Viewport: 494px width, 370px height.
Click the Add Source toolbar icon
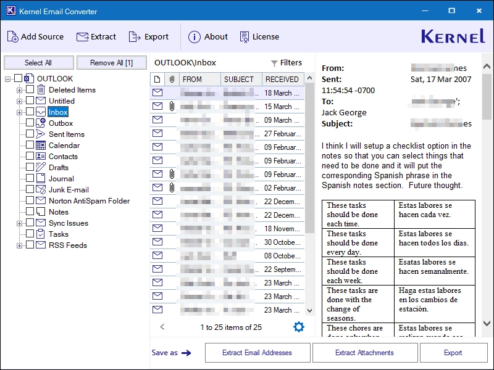coord(12,37)
